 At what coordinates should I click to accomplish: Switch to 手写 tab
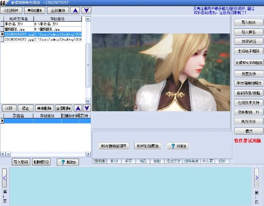[128, 161]
